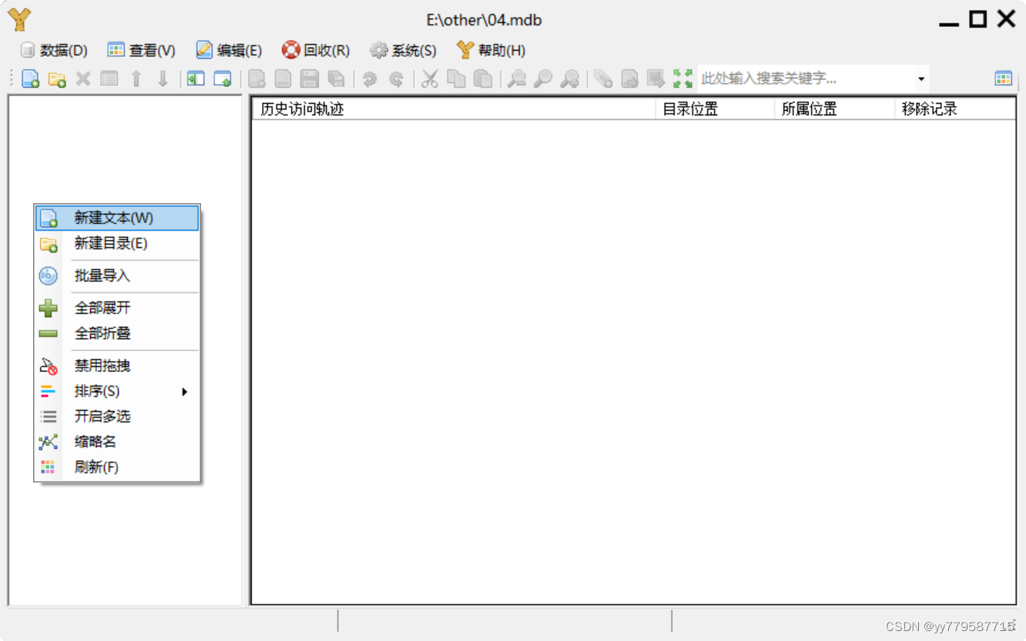Open the 查看(V) menu
1026x641 pixels.
[142, 50]
